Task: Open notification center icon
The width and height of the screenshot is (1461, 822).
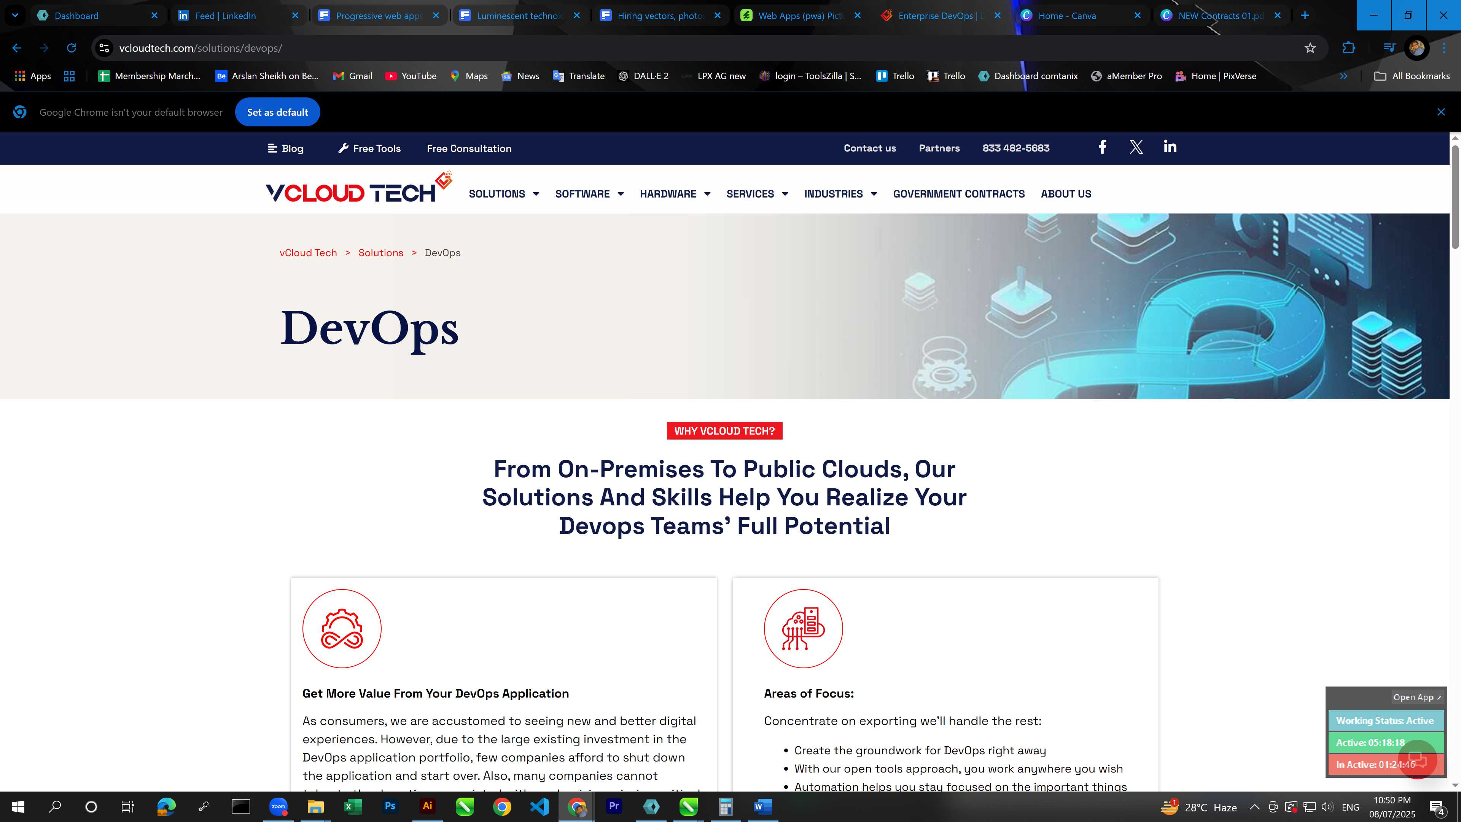Action: point(1437,807)
